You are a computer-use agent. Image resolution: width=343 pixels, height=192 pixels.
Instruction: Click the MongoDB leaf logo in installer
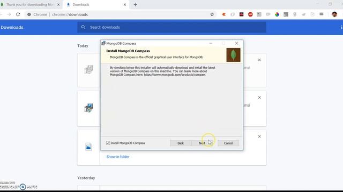pyautogui.click(x=233, y=55)
